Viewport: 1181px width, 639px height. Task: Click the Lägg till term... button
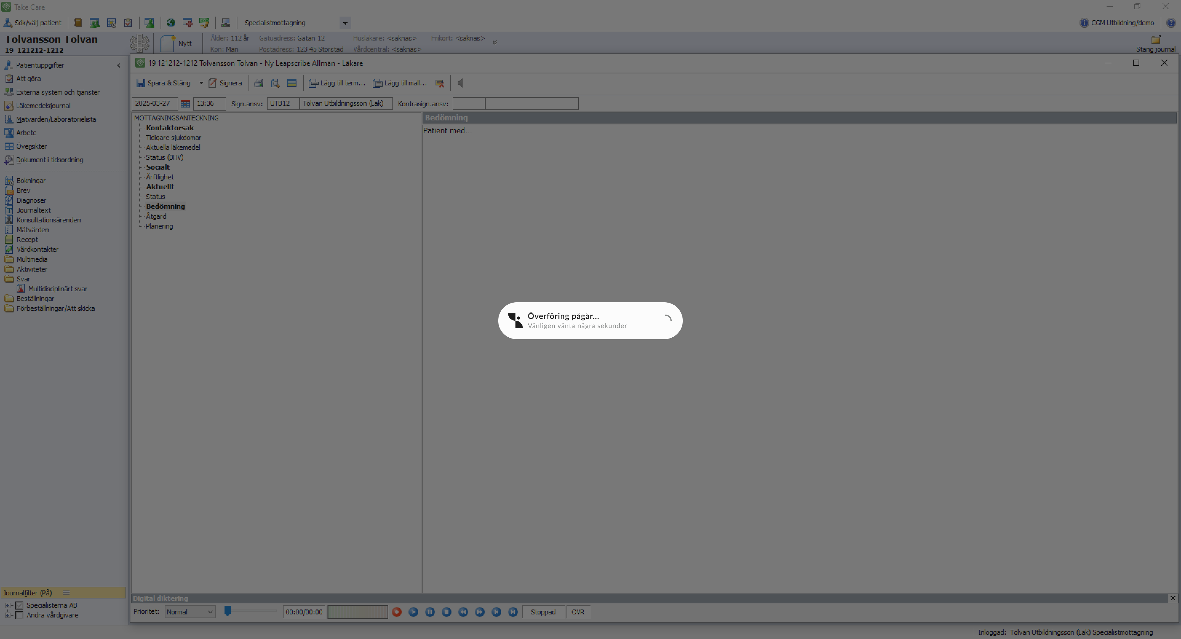(337, 83)
